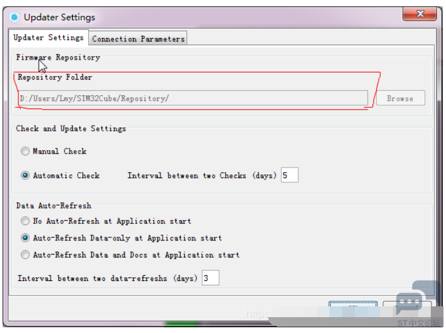
Task: Select the Automatic Check radio button
Action: (x=25, y=175)
